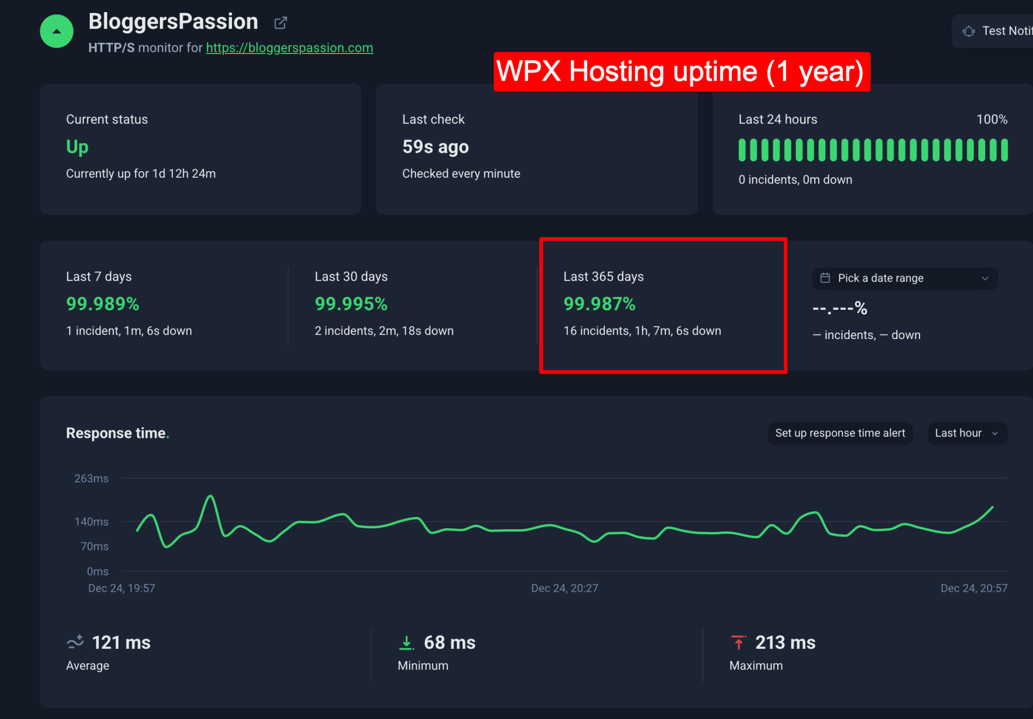Screen dimensions: 1033x719
Task: Expand the date range chevron arrow
Action: (x=985, y=279)
